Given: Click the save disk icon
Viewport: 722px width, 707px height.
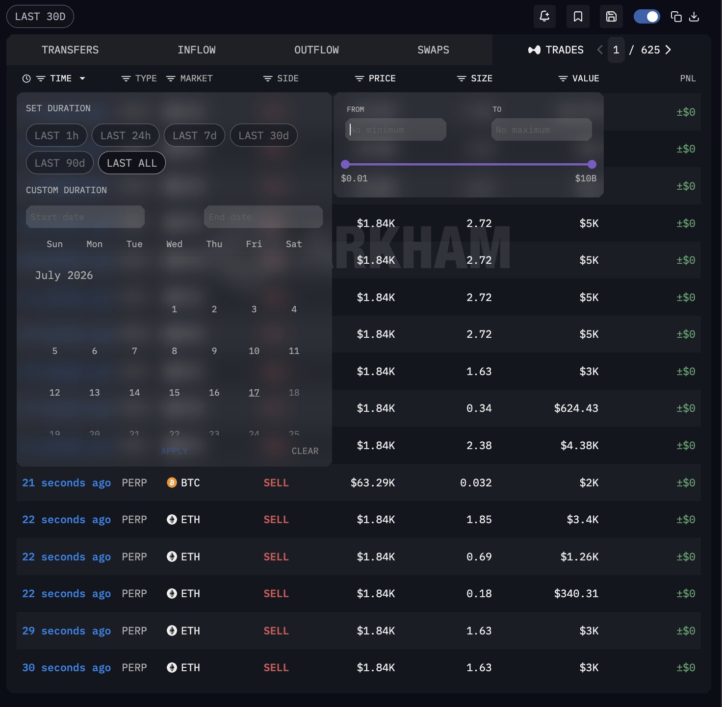Looking at the screenshot, I should [x=611, y=17].
